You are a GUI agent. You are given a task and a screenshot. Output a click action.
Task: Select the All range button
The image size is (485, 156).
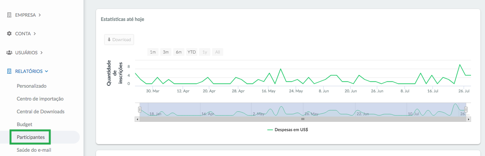pyautogui.click(x=217, y=52)
